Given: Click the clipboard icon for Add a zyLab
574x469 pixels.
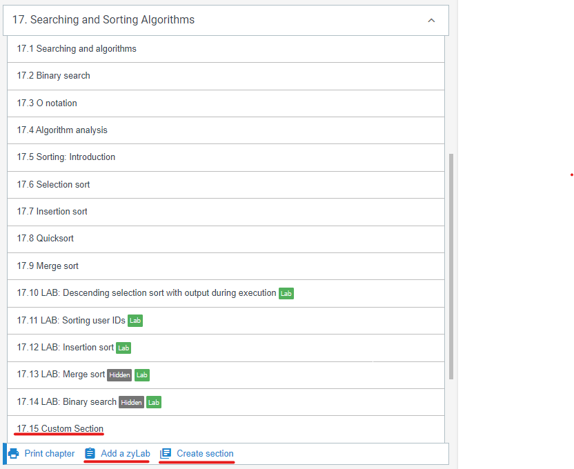Looking at the screenshot, I should 90,453.
